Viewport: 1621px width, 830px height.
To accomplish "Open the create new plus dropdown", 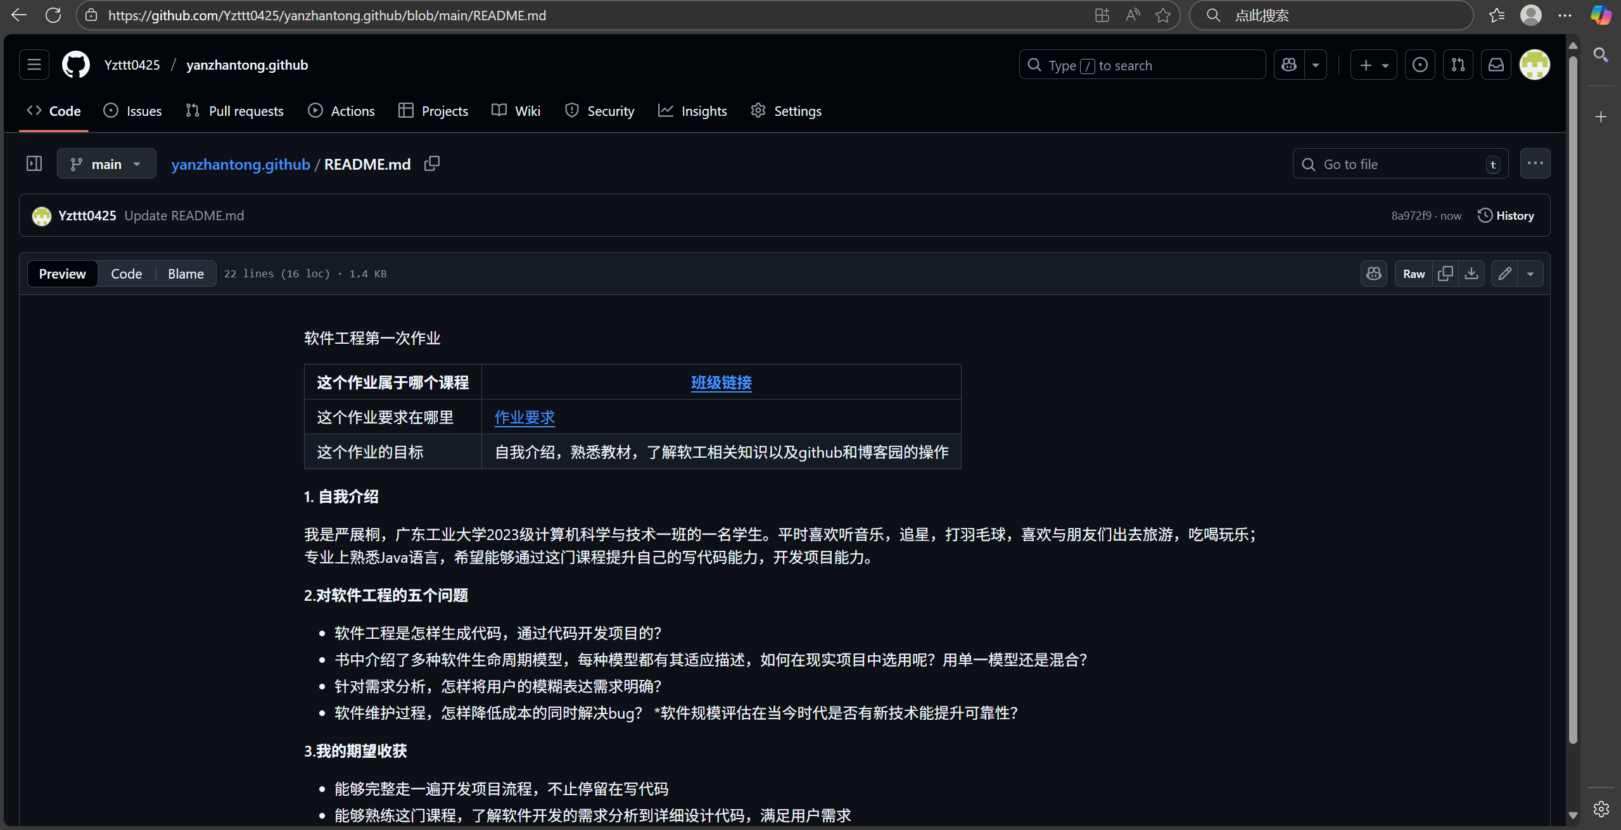I will [x=1373, y=65].
